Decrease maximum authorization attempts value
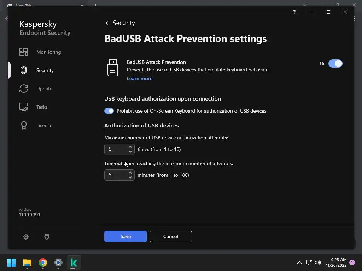 pos(130,152)
